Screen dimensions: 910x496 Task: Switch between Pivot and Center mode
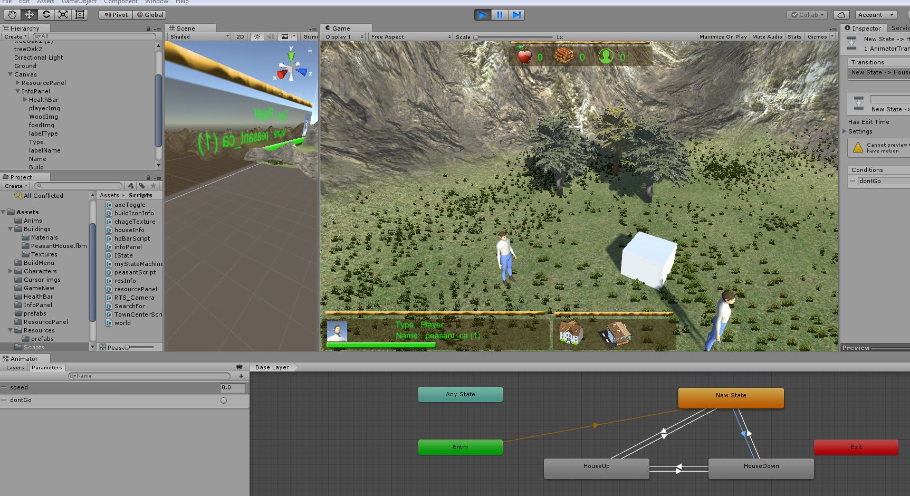click(x=114, y=15)
